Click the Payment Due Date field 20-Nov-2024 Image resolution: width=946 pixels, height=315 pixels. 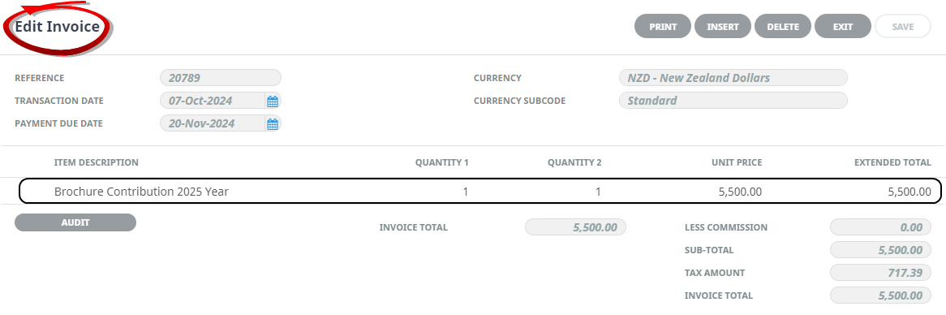tap(213, 123)
